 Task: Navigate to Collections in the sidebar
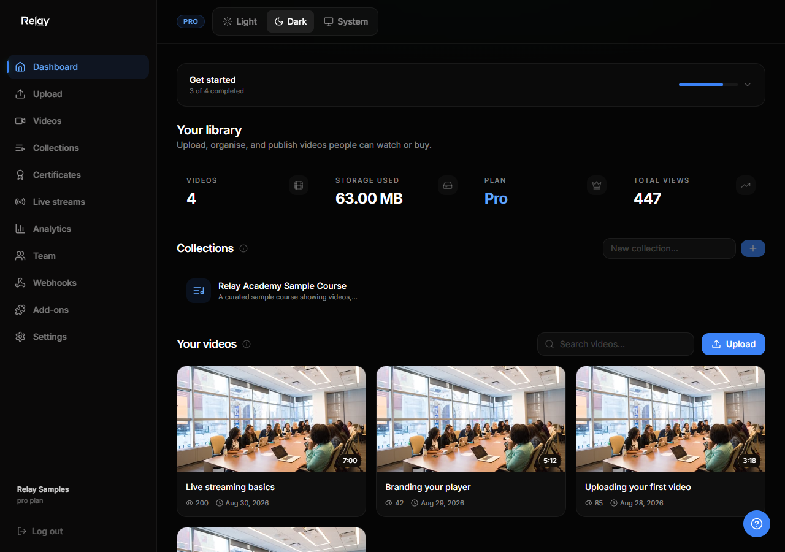coord(78,148)
